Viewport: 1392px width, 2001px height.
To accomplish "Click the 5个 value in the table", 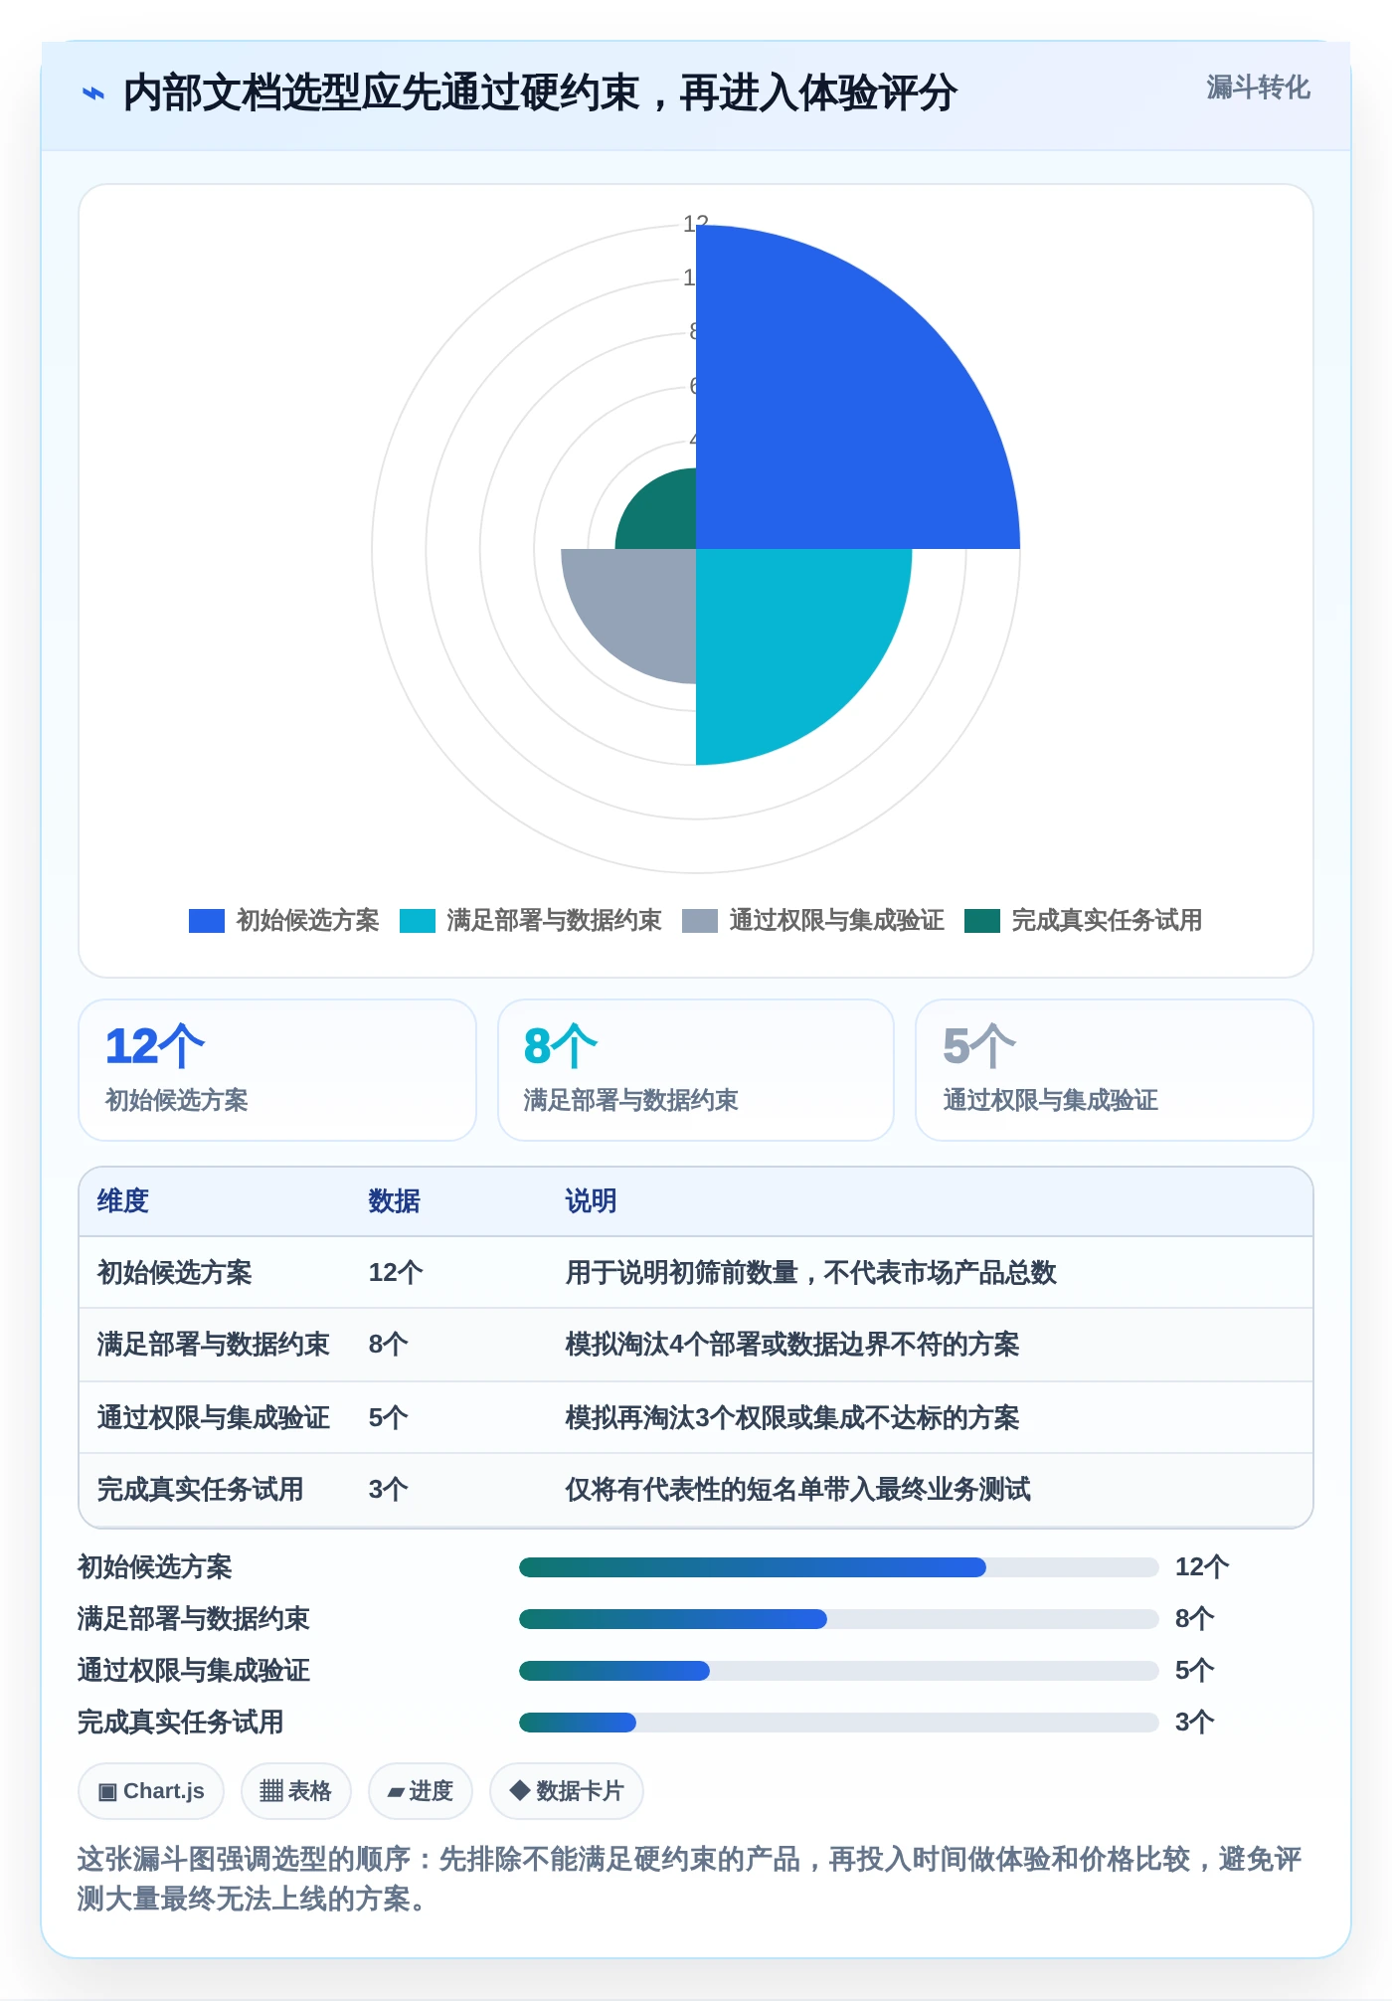I will (389, 1418).
